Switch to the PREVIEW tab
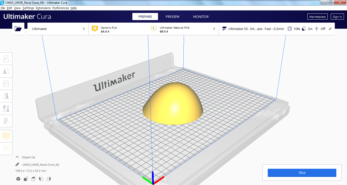The width and height of the screenshot is (347, 185). pos(172,17)
